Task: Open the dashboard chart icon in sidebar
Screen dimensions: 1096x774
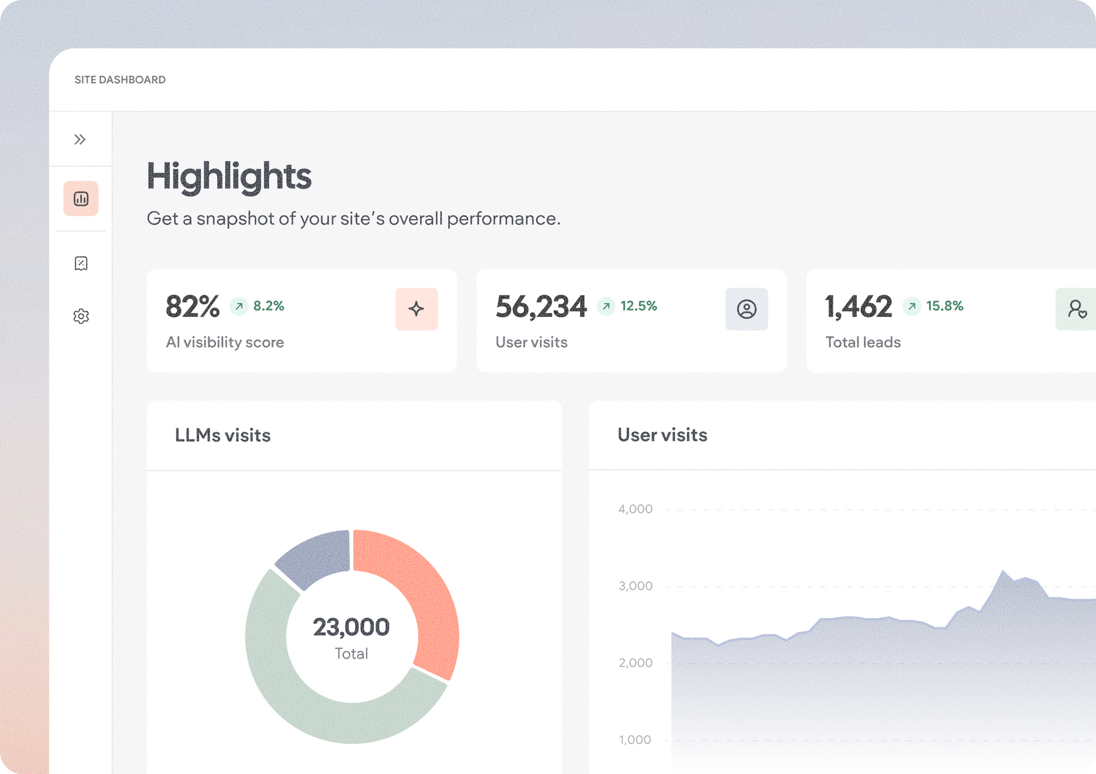Action: (x=81, y=199)
